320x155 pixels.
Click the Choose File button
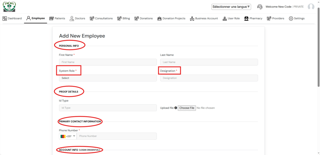(x=187, y=108)
